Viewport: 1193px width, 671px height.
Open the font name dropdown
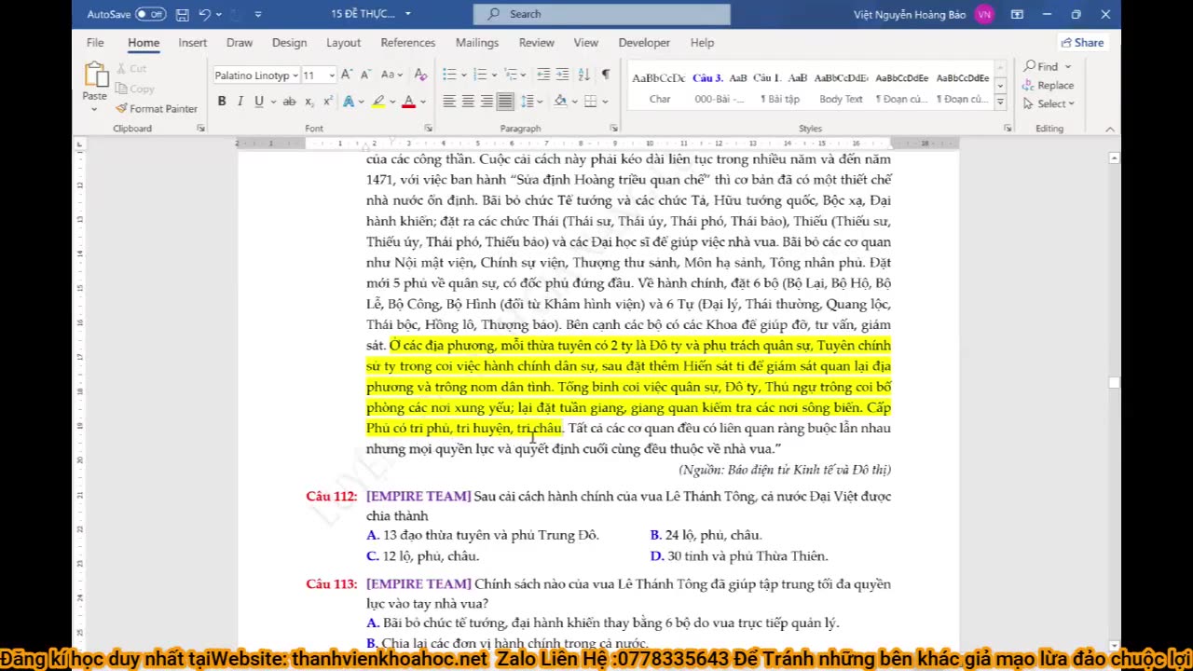[295, 75]
